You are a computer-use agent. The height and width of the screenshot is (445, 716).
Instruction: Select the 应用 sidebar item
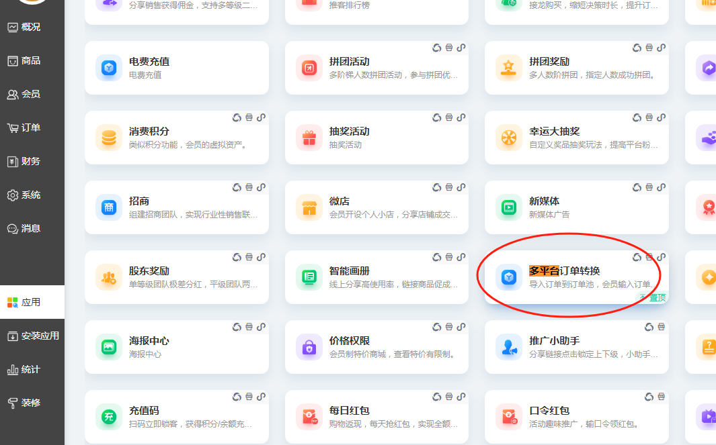(32, 302)
